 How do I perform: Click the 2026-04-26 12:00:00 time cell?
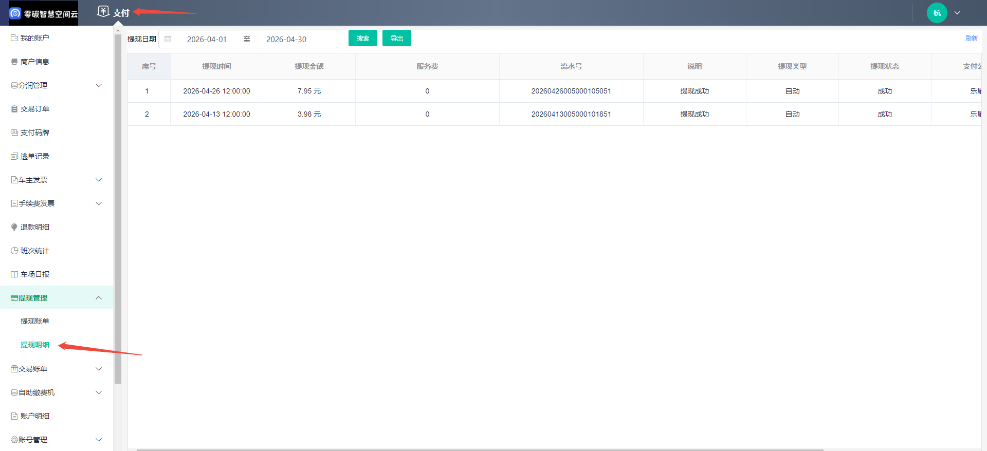(216, 91)
